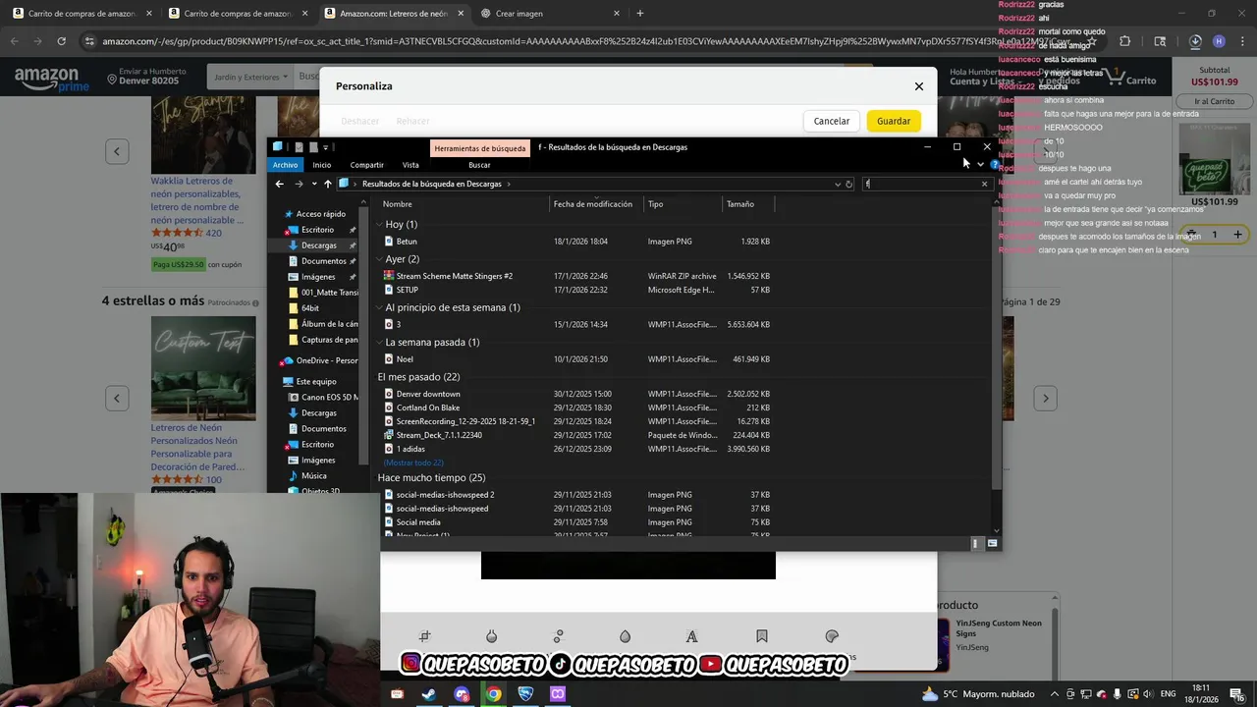Open the Compartir ribbon tab
Screen dimensions: 1257x707
click(x=366, y=165)
